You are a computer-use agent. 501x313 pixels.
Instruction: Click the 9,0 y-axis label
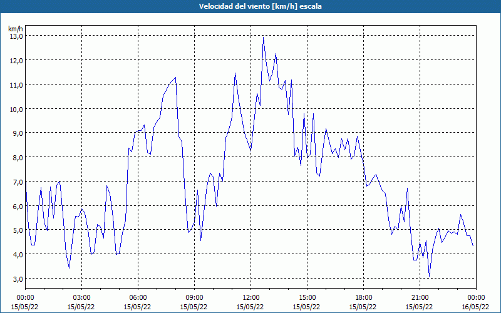[x=18, y=133]
